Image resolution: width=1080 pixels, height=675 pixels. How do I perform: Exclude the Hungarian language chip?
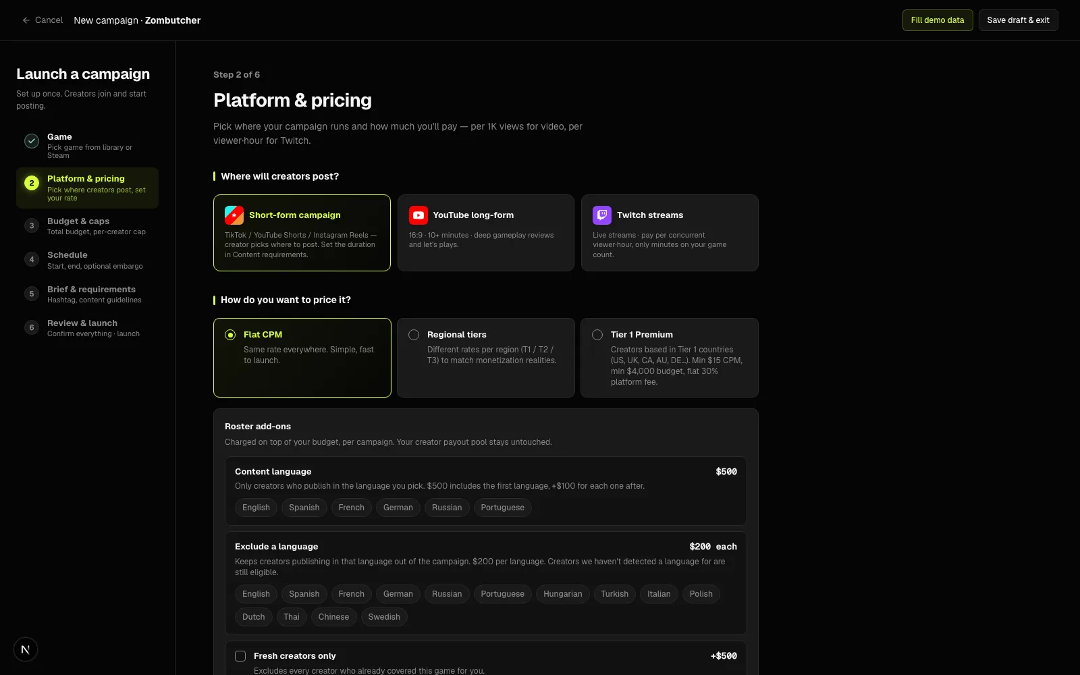[x=563, y=594]
